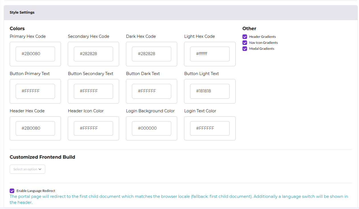This screenshot has height=209, width=359.
Task: Select the Nav Icon Gradients label text
Action: coord(264,43)
